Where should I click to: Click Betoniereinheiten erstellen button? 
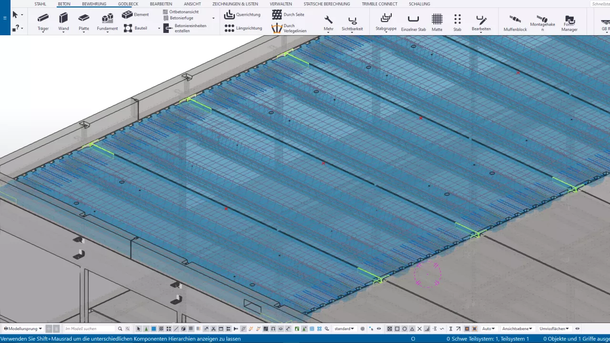click(185, 28)
